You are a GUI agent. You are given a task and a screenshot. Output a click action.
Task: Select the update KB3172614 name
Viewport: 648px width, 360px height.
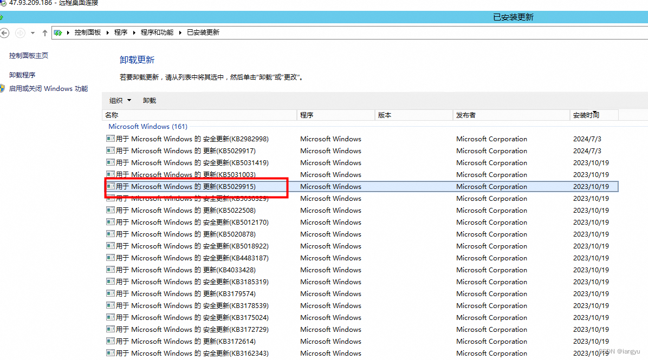point(185,342)
